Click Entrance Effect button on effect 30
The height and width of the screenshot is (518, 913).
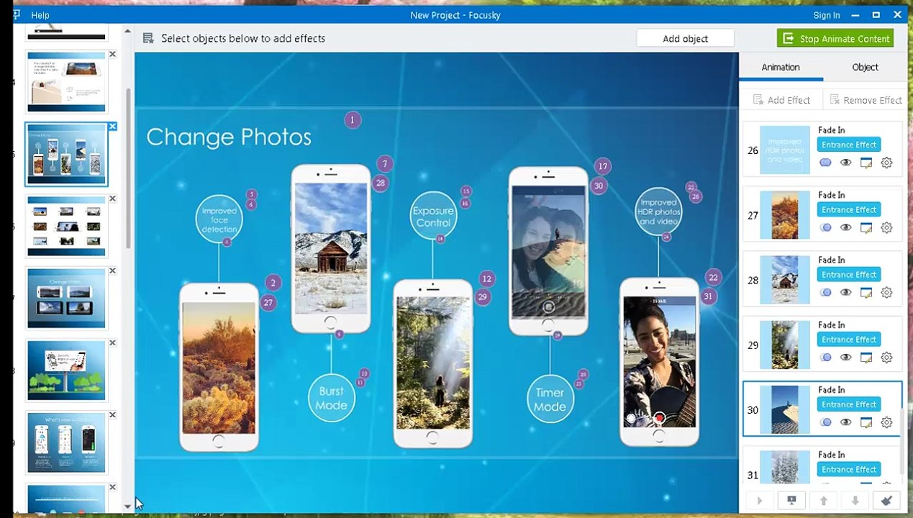point(849,404)
